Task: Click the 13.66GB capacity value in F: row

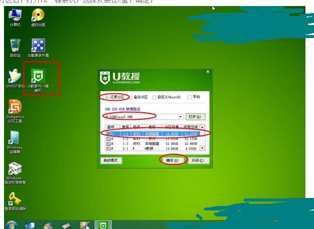Action: (172, 149)
